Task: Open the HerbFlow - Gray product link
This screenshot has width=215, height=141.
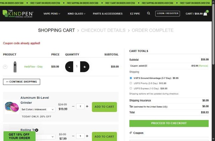Action: 34,67
